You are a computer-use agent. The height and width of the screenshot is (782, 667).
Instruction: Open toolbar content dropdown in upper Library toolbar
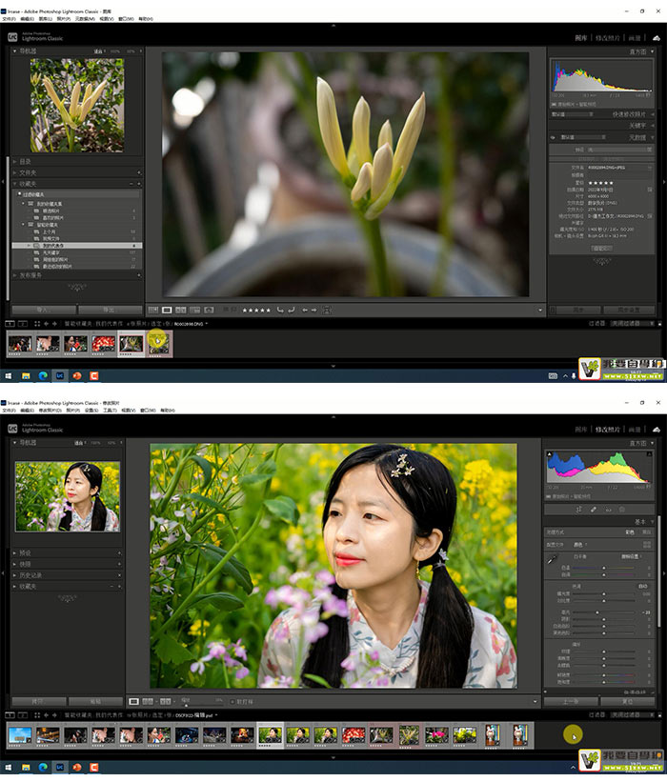click(539, 311)
